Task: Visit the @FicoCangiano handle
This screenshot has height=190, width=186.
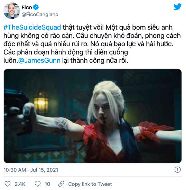Action: pyautogui.click(x=40, y=14)
